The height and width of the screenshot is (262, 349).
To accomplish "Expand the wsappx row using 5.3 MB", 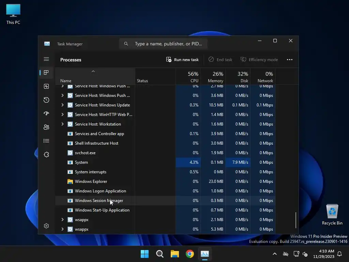I will tap(63, 229).
